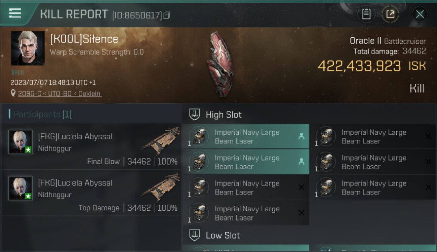Open the 209G-D location link

[59, 93]
